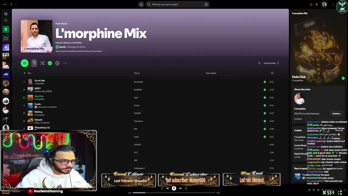Click the download playlist arrow icon
The height and width of the screenshot is (196, 348).
click(57, 63)
